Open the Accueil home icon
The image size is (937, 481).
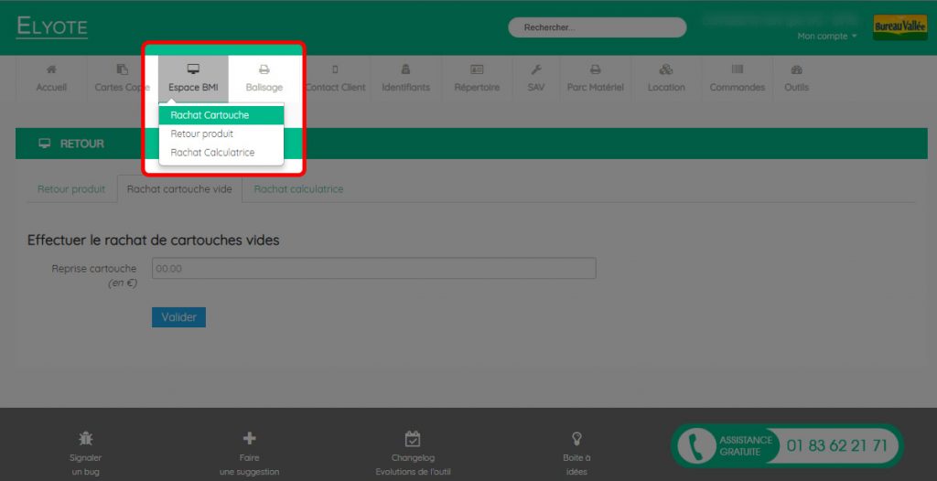(51, 69)
